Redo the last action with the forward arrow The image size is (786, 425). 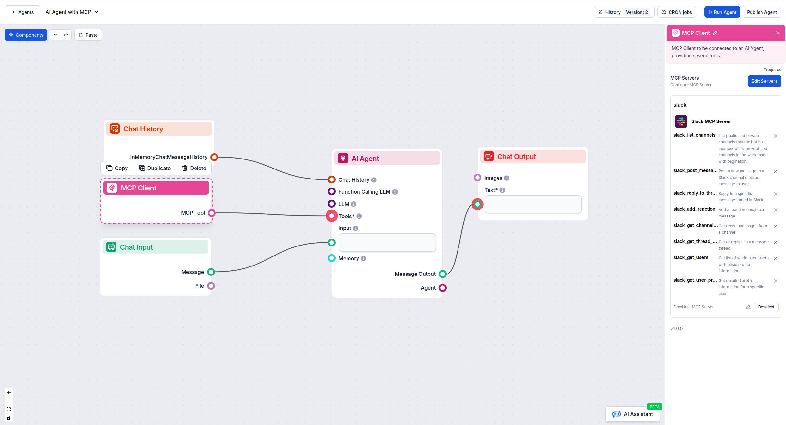click(66, 34)
